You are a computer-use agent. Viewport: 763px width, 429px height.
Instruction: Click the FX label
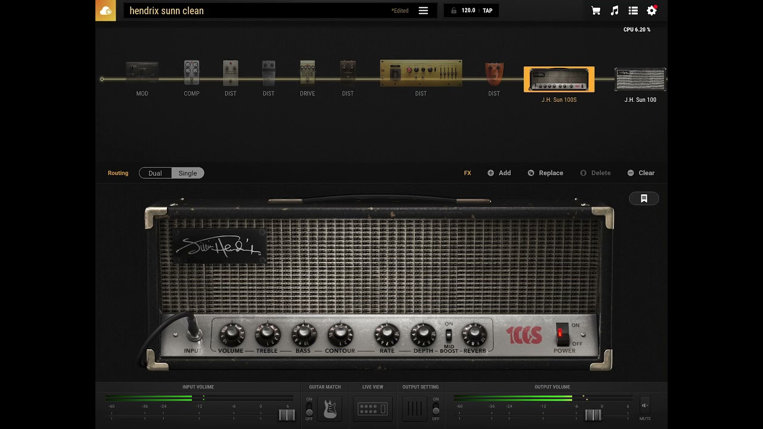pos(467,173)
